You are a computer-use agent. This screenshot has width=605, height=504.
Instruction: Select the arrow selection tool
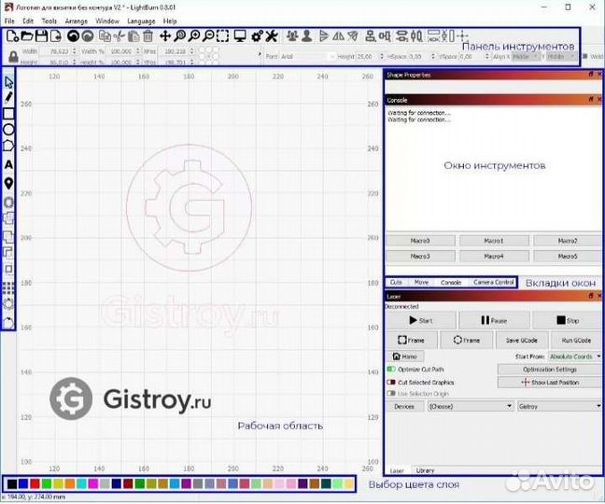click(9, 82)
